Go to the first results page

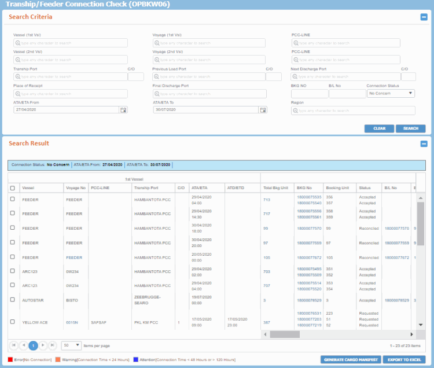coord(14,345)
